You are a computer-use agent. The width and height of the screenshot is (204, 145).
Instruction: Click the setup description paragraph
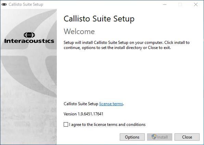point(127,45)
